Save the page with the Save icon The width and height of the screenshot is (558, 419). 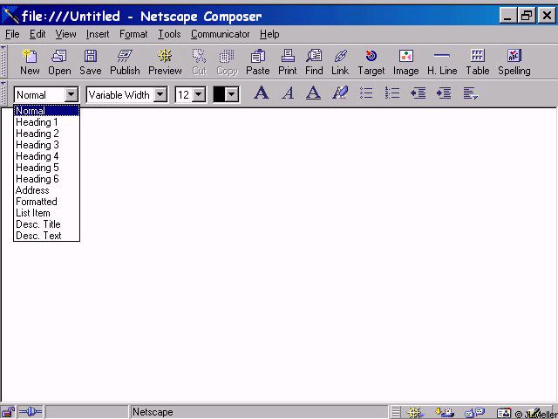coord(91,62)
